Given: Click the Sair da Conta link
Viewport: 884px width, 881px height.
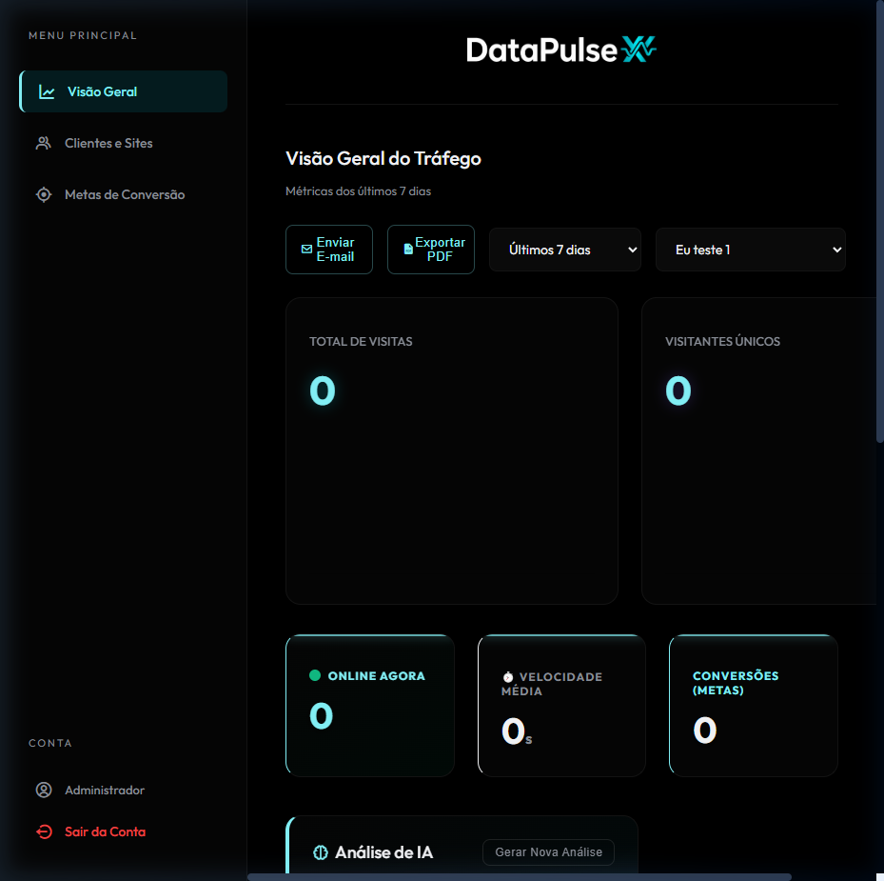Looking at the screenshot, I should point(105,832).
